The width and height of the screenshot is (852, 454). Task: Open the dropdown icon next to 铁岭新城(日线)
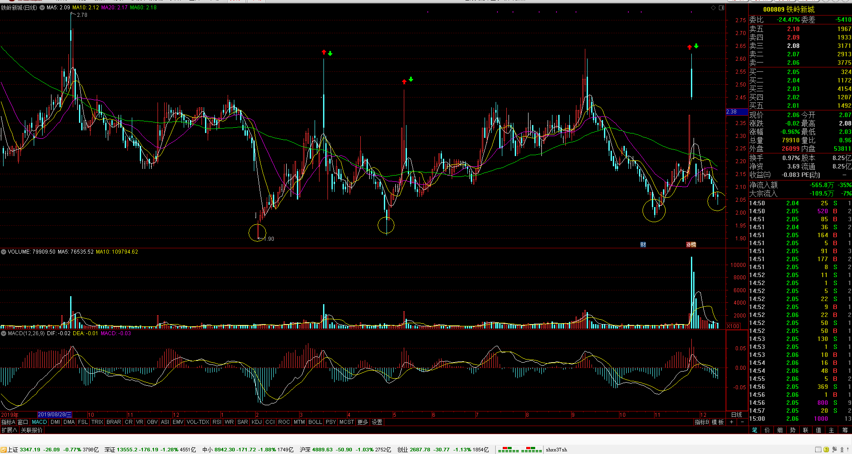click(x=42, y=8)
